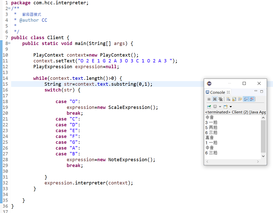Click 'new PlayContext();' on line 10

[x=114, y=55]
